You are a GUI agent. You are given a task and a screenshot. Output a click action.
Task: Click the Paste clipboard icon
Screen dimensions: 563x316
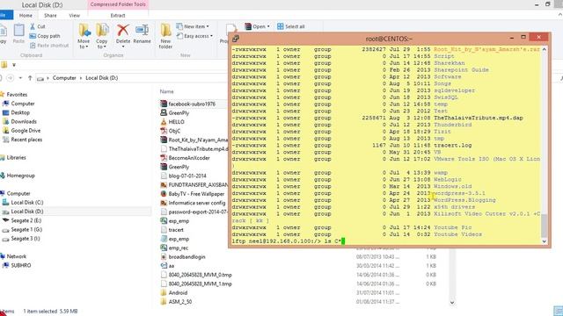click(18, 31)
